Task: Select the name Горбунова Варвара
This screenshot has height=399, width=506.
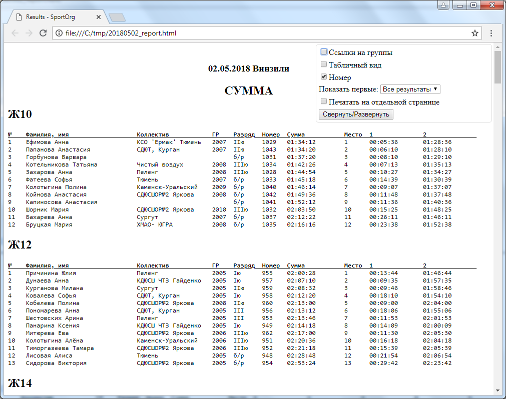Action: [56, 157]
